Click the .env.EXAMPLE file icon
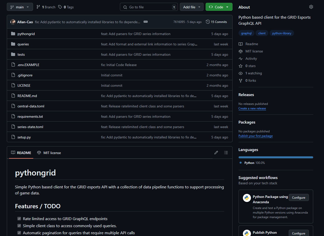The height and width of the screenshot is (236, 324). 13,65
